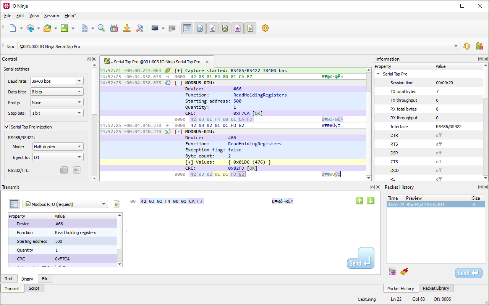The image size is (489, 305).
Task: Click the orange refresh tap list icon
Action: coord(466,46)
